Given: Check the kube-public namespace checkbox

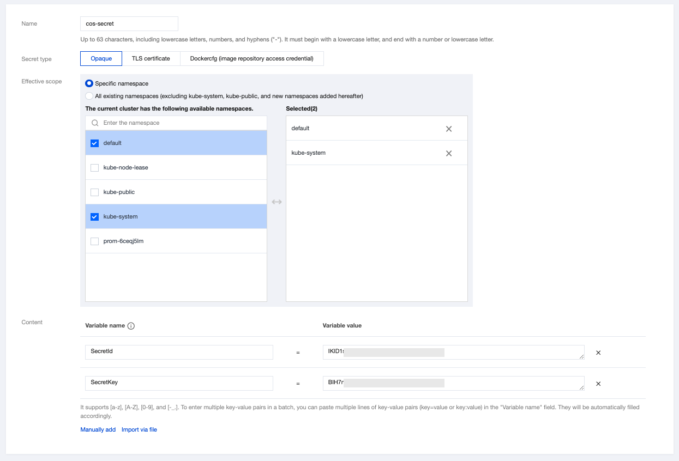Looking at the screenshot, I should click(x=94, y=192).
